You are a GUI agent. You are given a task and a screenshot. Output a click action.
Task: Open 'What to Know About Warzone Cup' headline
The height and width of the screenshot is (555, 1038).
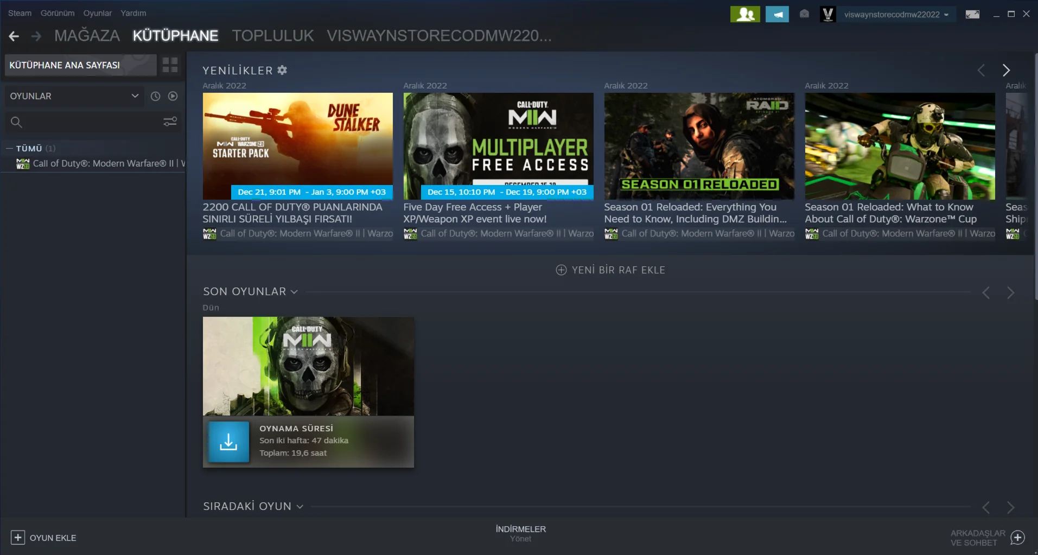pos(891,213)
